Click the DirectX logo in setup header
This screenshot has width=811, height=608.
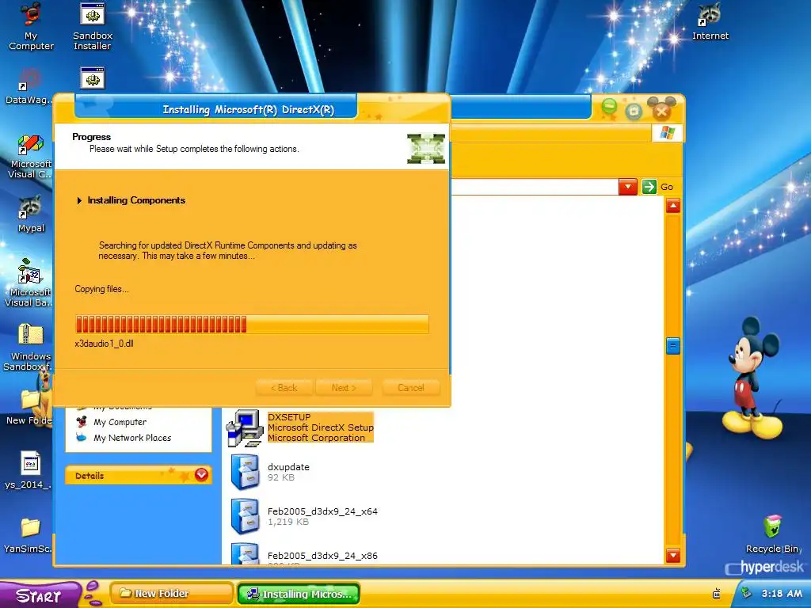tap(425, 148)
